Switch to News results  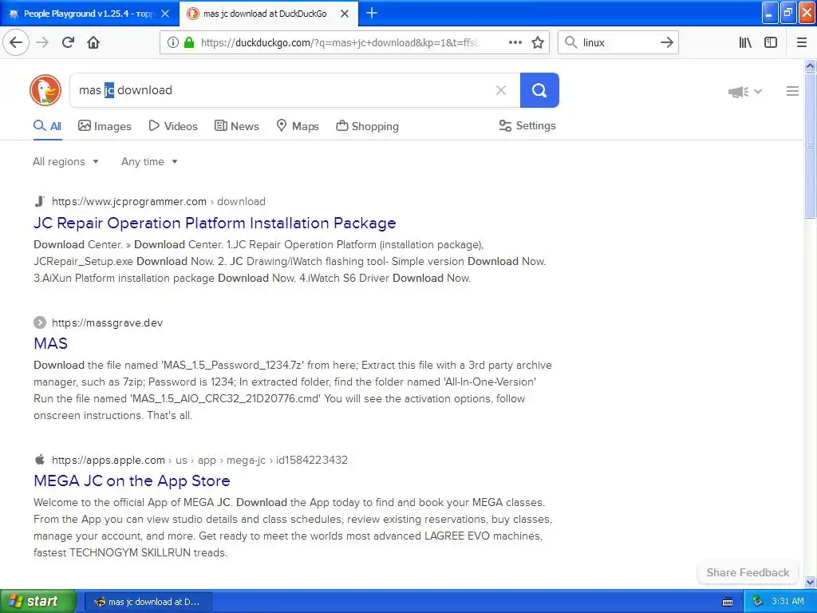(x=236, y=126)
